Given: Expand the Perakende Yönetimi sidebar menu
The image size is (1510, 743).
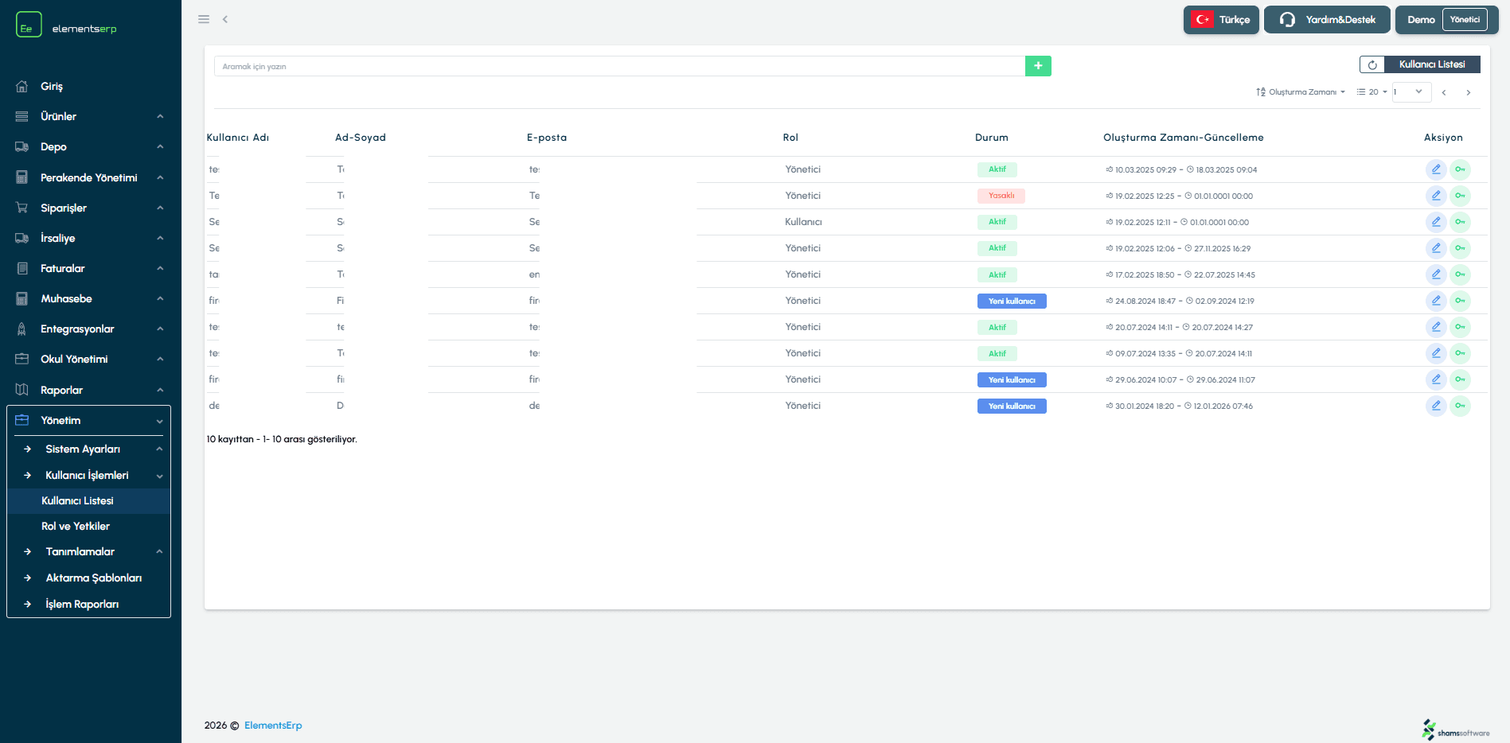Looking at the screenshot, I should (90, 177).
